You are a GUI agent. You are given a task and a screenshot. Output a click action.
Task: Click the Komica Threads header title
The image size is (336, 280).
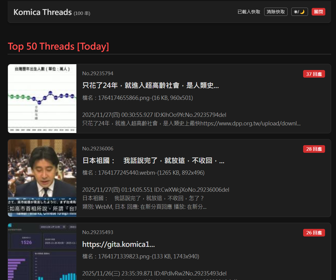point(42,12)
